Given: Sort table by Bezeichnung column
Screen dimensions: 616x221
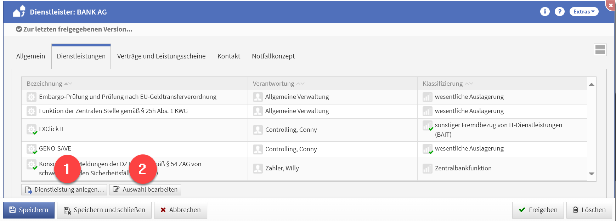Looking at the screenshot, I should 45,84.
